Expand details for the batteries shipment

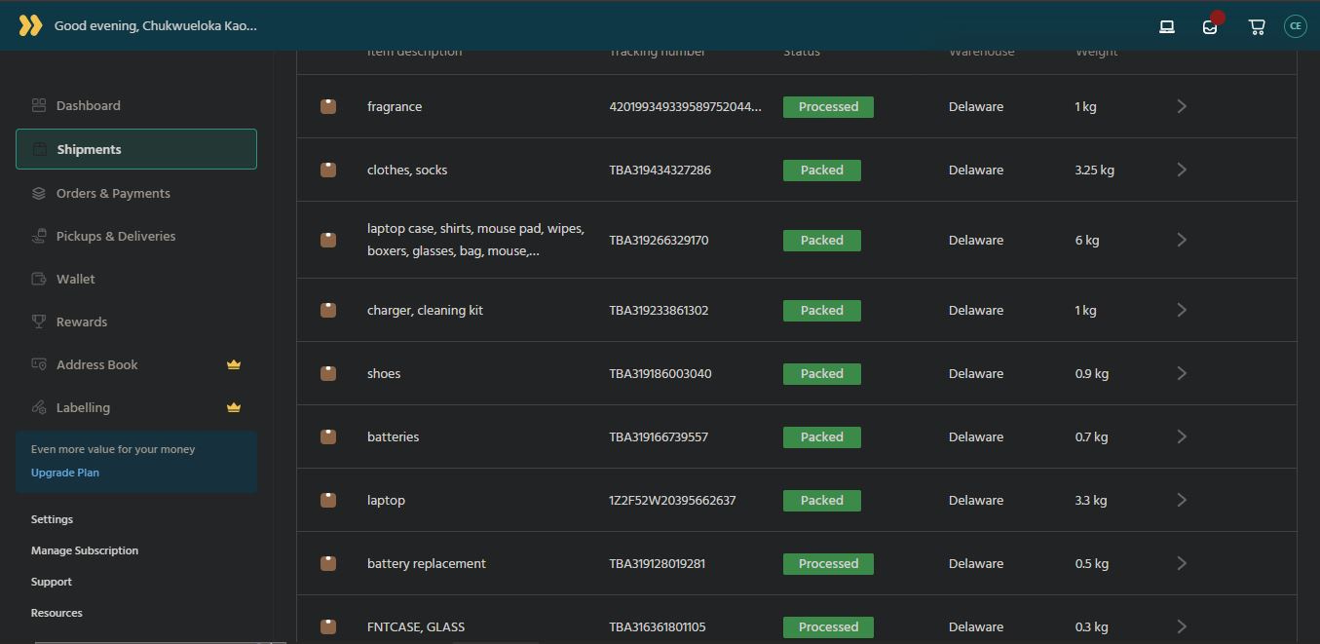click(x=1181, y=436)
